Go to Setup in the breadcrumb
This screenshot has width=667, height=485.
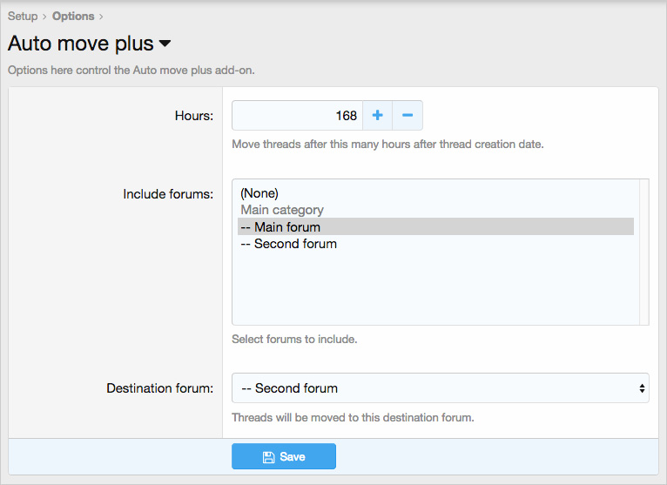23,17
